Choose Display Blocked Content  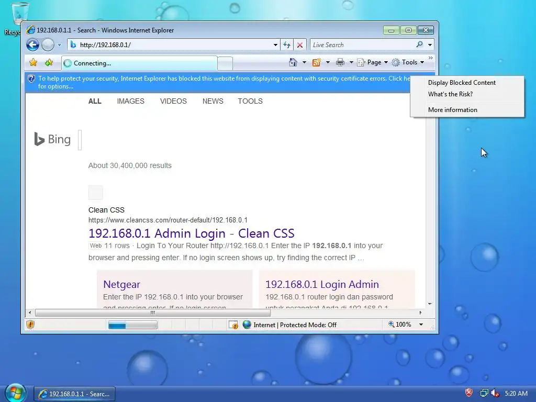pos(462,83)
